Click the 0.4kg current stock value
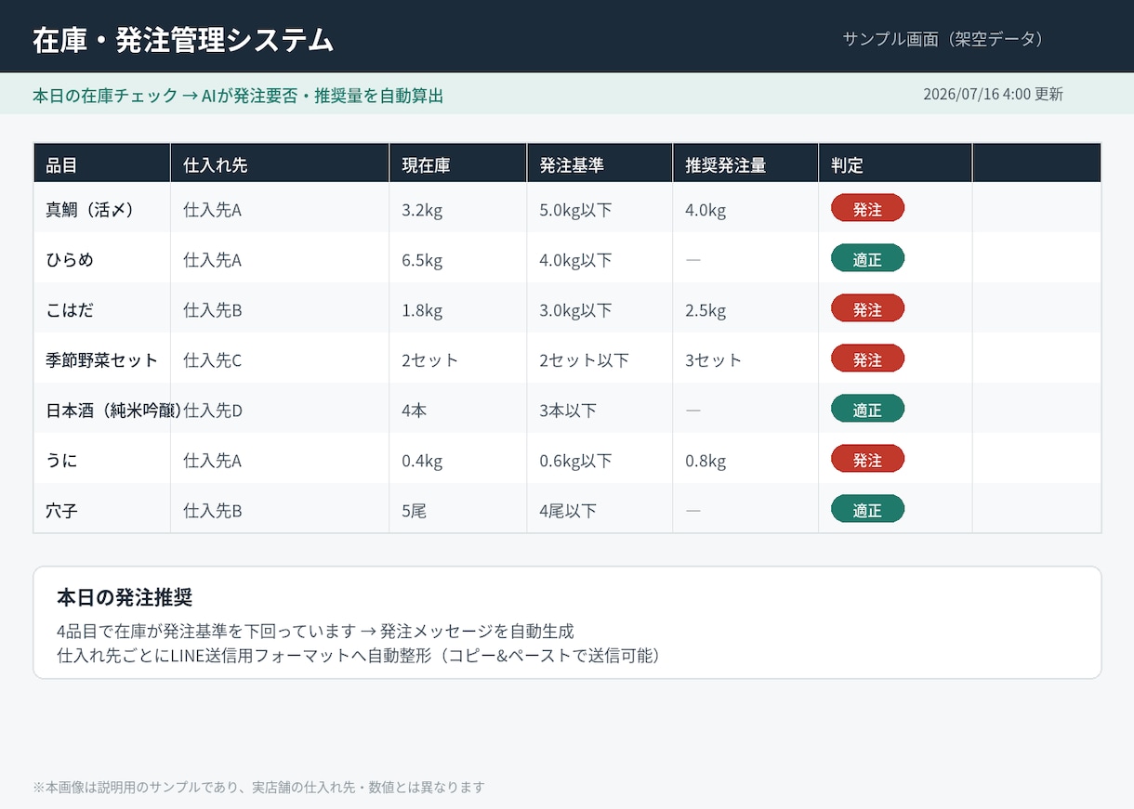Viewport: 1134px width, 809px height. tap(422, 461)
